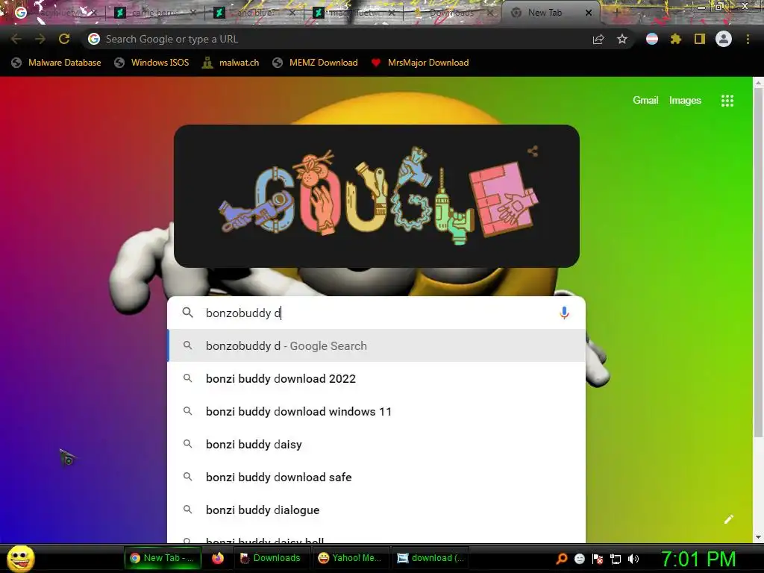Click the smiley face Start button

[x=21, y=558]
